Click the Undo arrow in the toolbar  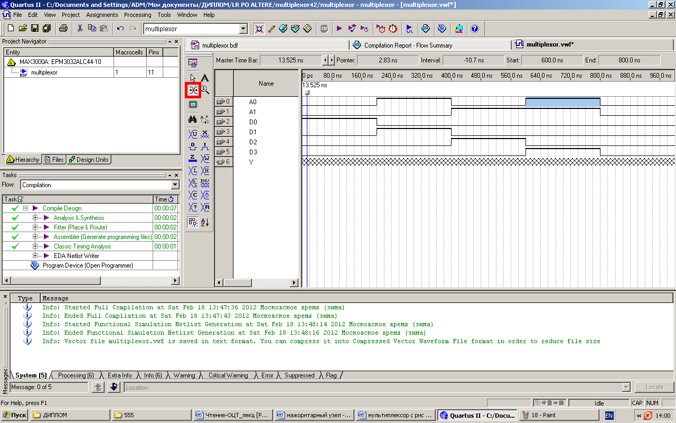pos(120,29)
